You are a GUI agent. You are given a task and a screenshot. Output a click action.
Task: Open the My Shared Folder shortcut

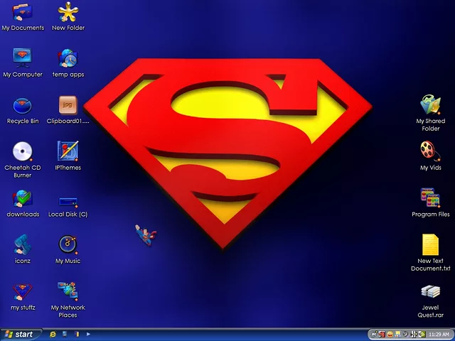pos(431,104)
